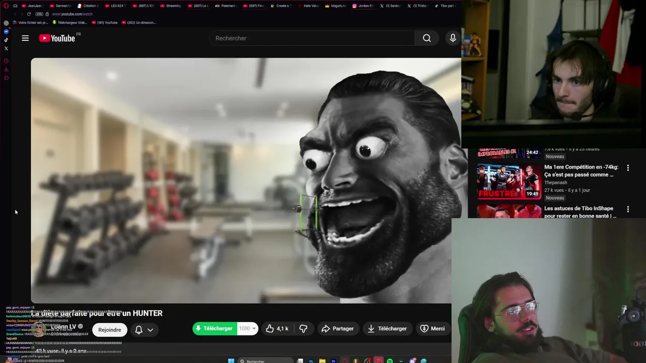Open the (352) Un dimanche bookmark
This screenshot has height=363, width=646.
tap(138, 23)
